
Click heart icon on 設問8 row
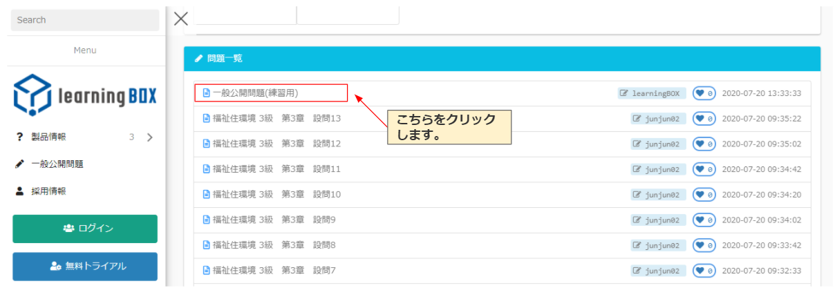pyautogui.click(x=704, y=245)
